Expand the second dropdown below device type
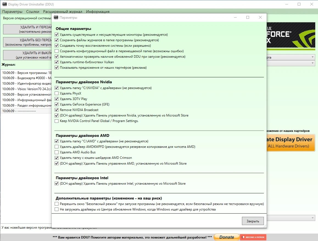 click(x=291, y=63)
